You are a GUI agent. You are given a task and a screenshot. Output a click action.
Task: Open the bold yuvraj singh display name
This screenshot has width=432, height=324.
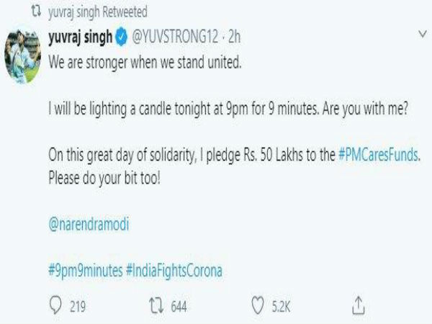pos(80,37)
